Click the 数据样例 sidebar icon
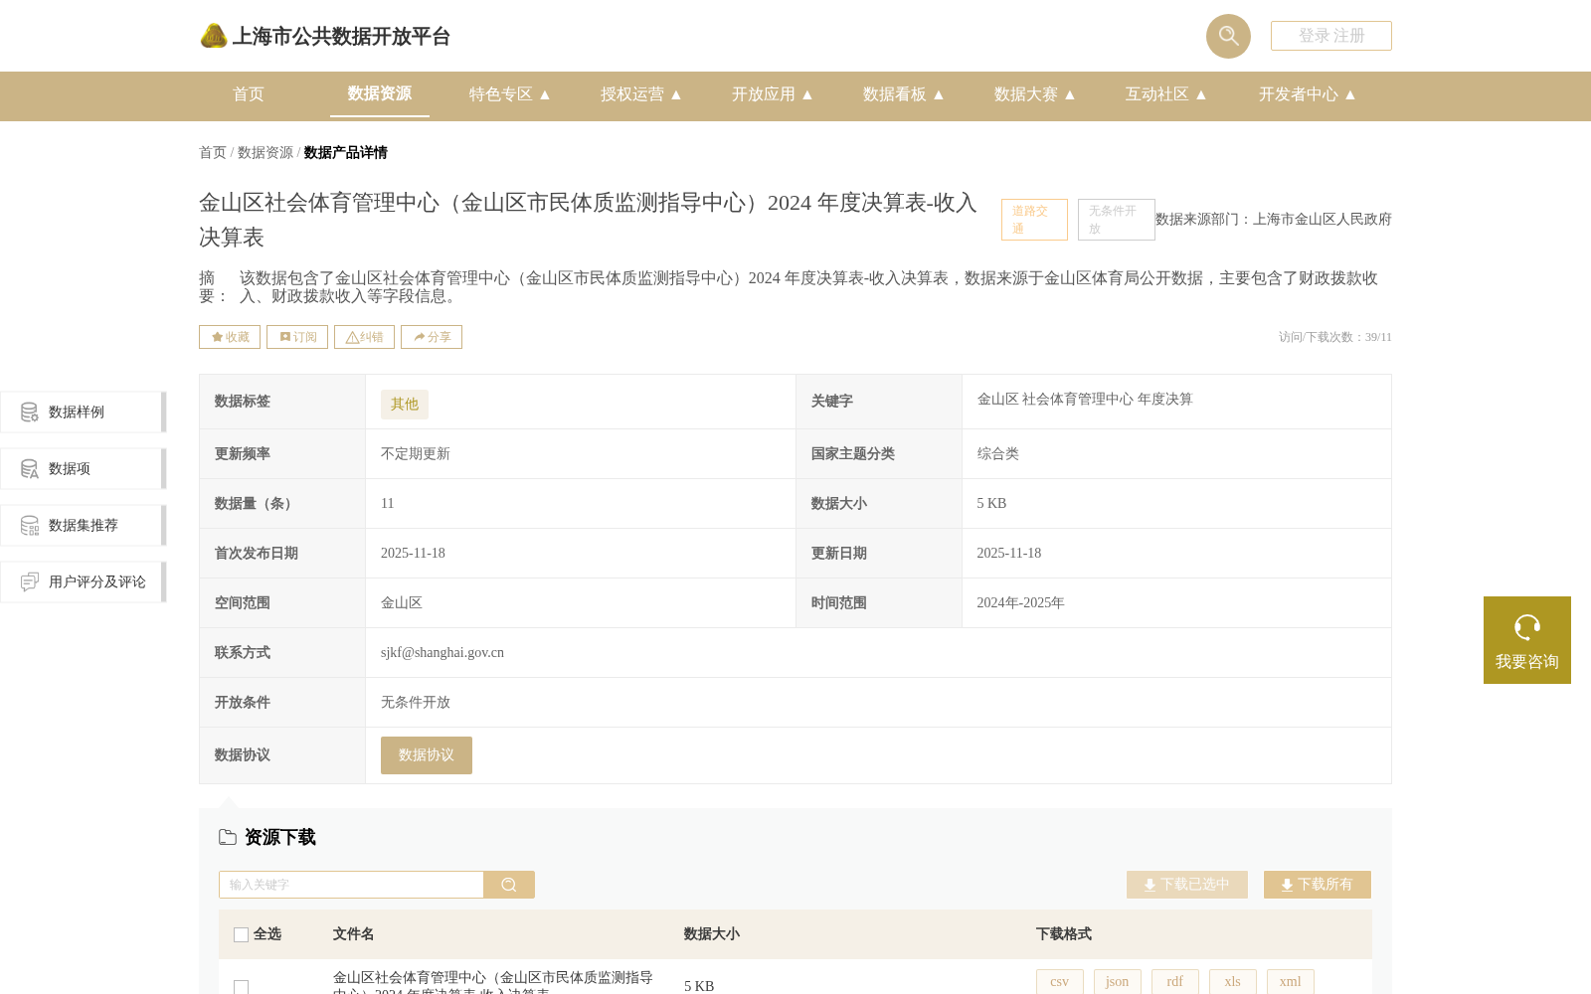 tap(30, 412)
